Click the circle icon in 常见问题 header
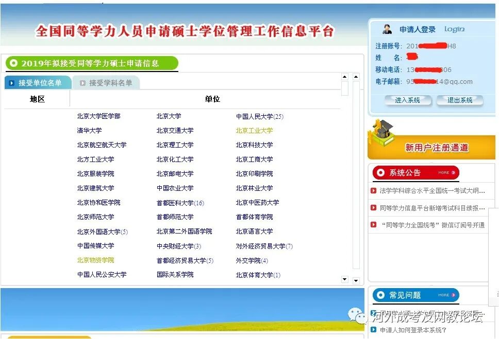The image size is (499, 339). click(380, 295)
